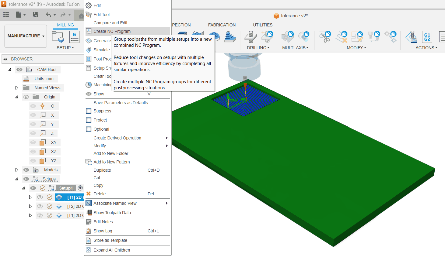Click the Edit Tool icon in menu
This screenshot has height=264, width=445.
[89, 15]
